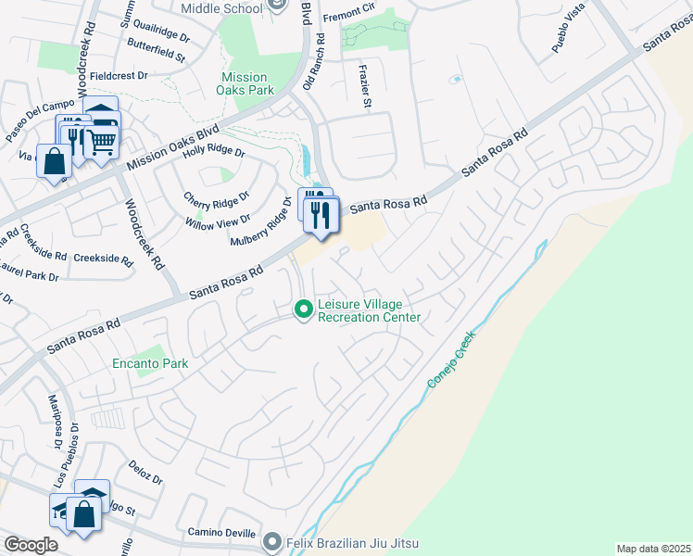Click the Encanto Park label

click(150, 363)
